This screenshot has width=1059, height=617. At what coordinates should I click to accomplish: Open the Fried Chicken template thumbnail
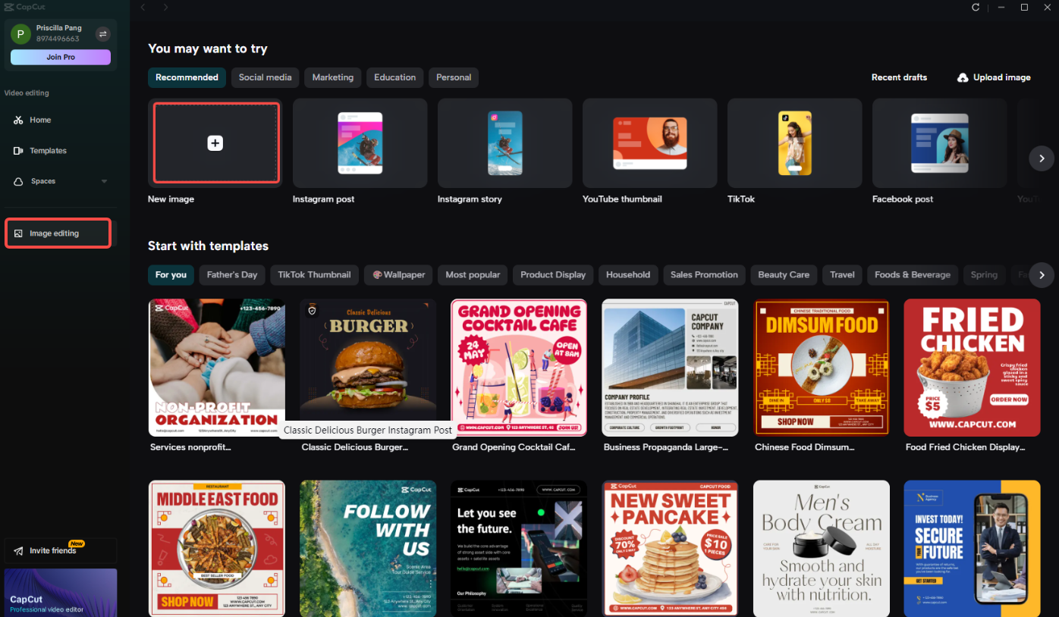click(972, 368)
